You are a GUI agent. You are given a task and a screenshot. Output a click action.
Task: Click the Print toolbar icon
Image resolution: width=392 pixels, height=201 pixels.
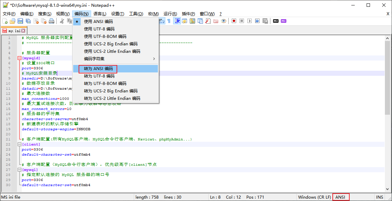pos(51,21)
